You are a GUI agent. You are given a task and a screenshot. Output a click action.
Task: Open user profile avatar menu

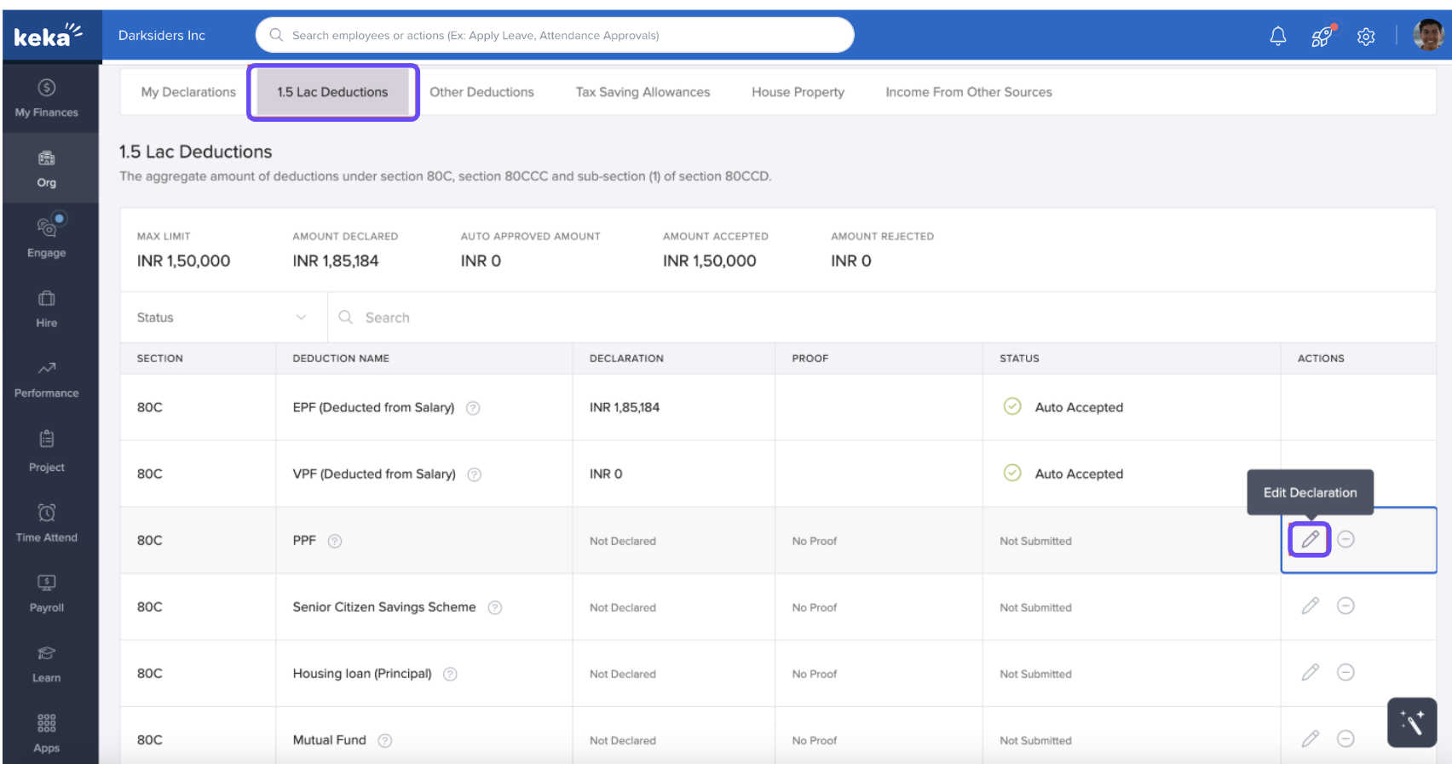point(1428,36)
